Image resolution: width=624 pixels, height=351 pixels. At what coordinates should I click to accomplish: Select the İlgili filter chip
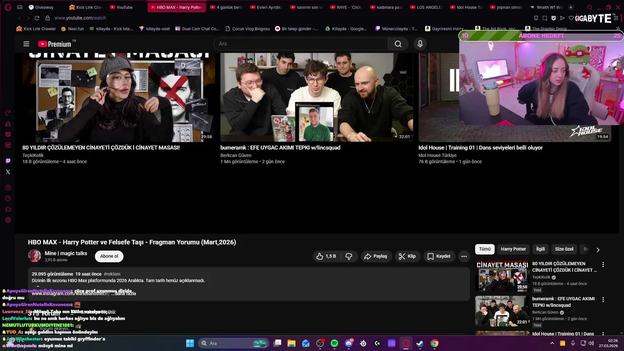541,249
